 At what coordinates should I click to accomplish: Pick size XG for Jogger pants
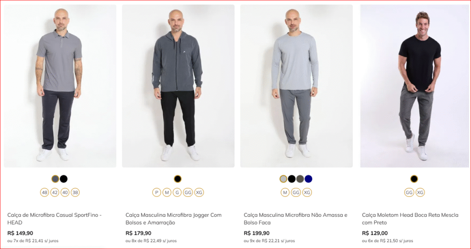click(199, 192)
